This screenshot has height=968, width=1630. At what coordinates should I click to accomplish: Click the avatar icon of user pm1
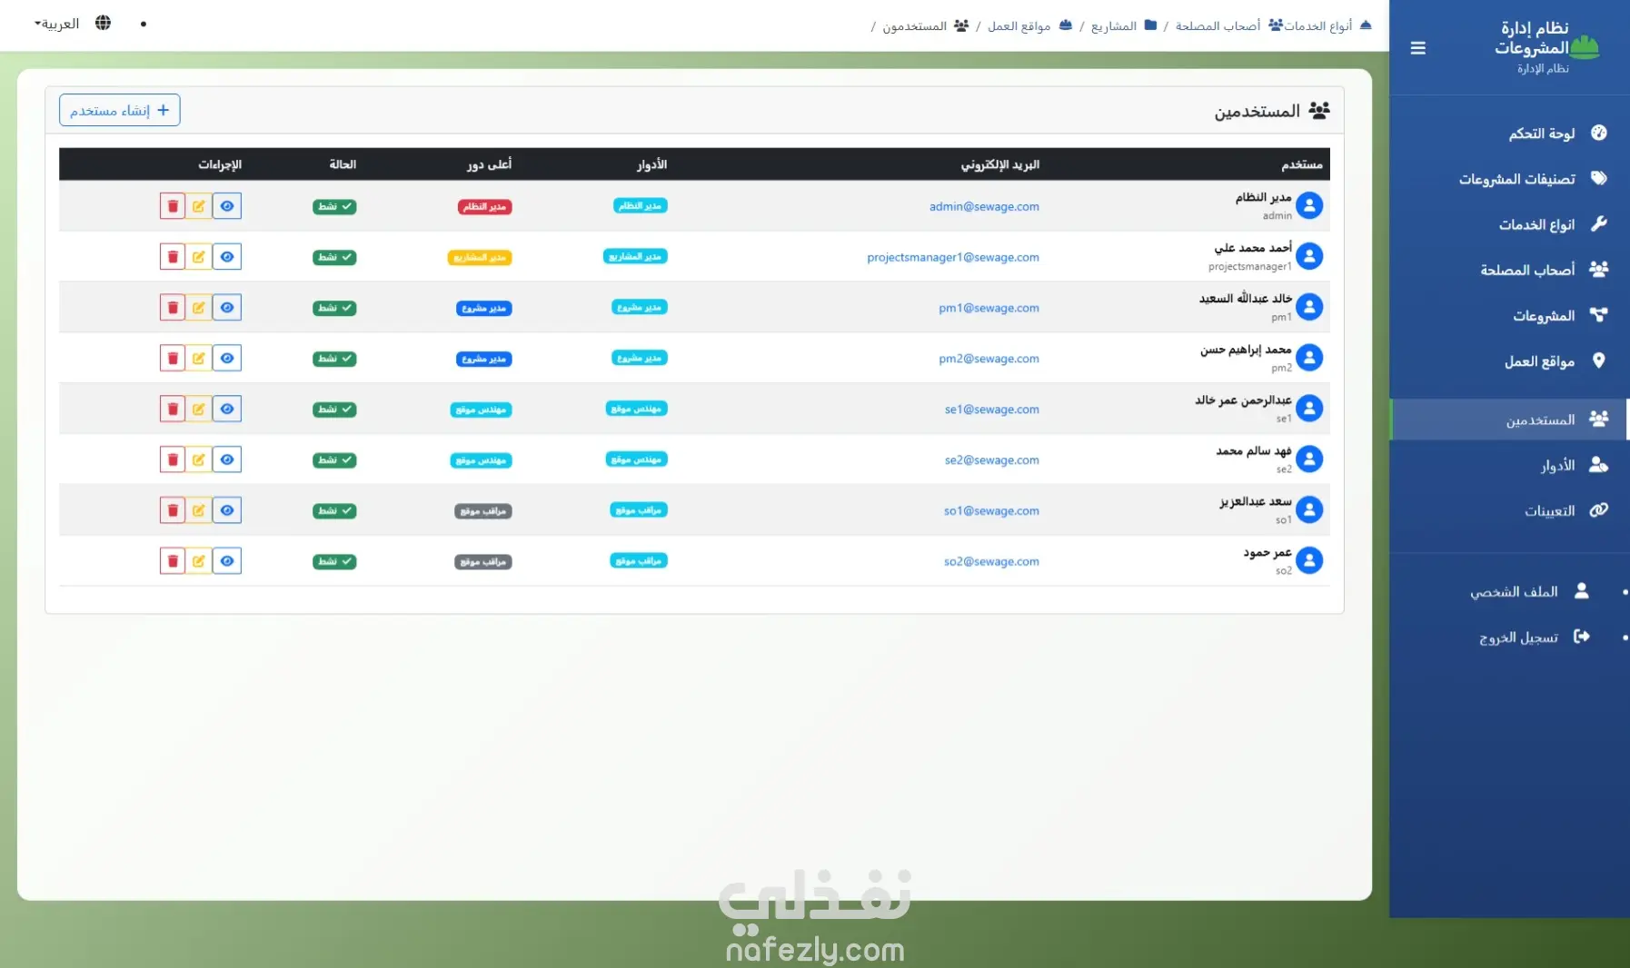(1309, 308)
